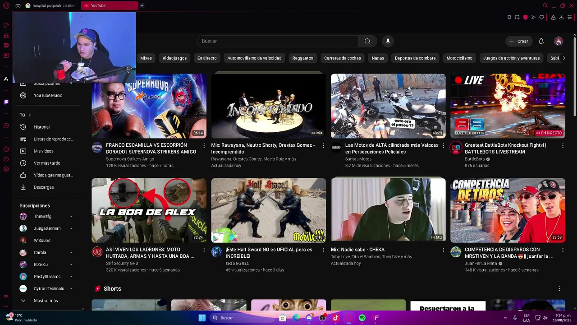Open Descargas in the sidebar
577x325 pixels.
(x=44, y=187)
